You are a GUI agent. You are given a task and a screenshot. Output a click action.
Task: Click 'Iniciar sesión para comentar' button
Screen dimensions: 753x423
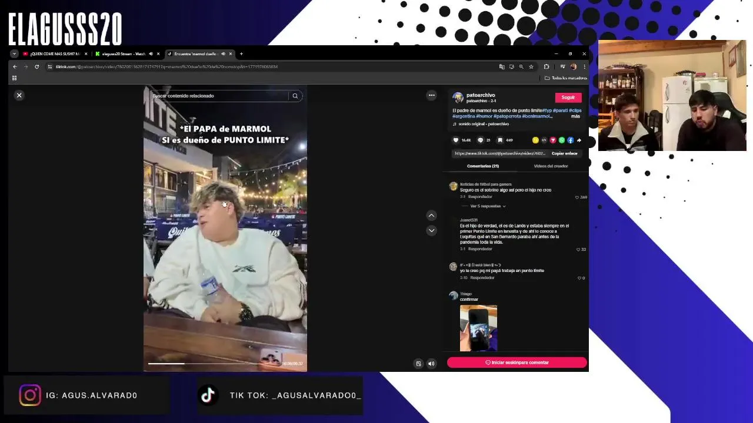point(517,362)
